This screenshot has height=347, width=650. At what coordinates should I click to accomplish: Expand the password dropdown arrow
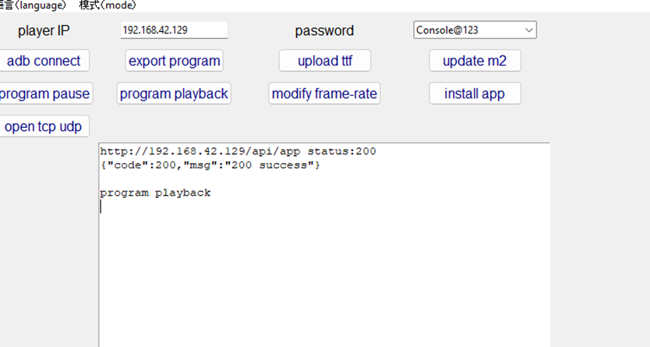point(529,30)
